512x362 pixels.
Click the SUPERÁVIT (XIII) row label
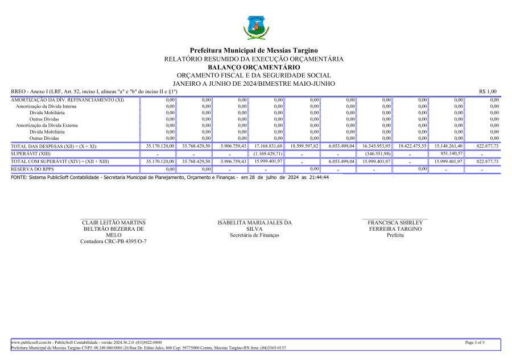(x=31, y=154)
